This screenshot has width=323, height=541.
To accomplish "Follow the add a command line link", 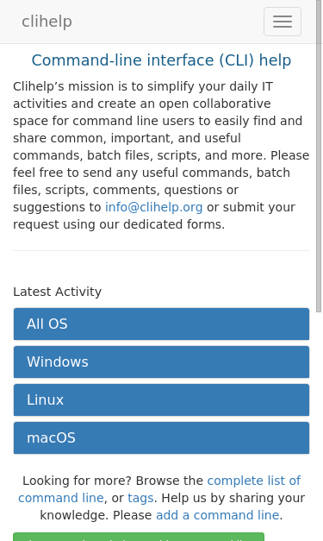I will (x=217, y=515).
